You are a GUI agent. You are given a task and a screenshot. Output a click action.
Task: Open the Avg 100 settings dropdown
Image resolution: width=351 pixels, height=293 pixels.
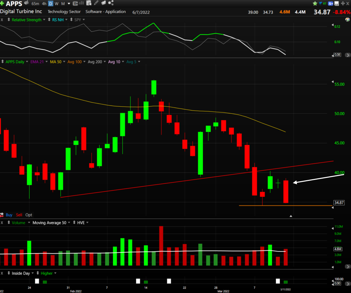(x=84, y=62)
